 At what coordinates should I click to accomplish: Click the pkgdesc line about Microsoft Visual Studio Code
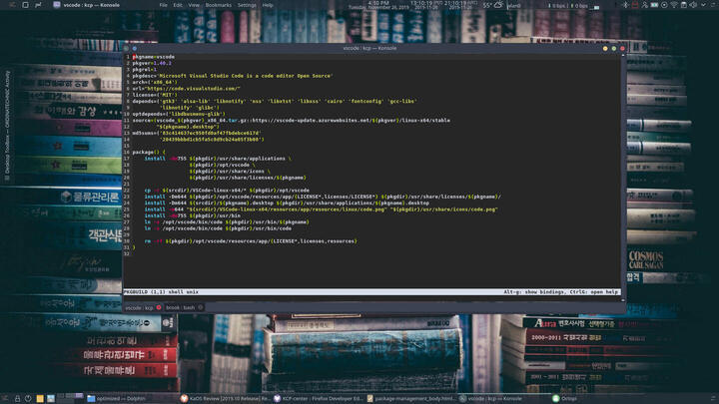233,76
